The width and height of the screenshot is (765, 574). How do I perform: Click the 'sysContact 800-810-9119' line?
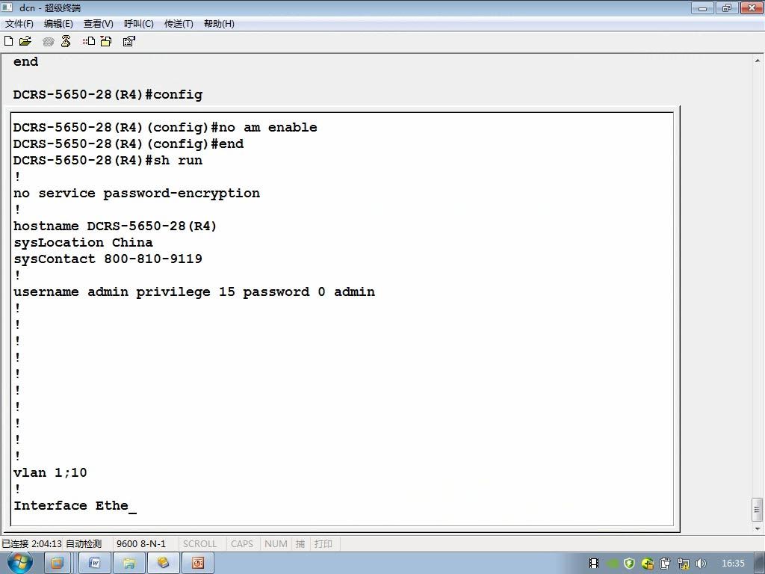[108, 259]
